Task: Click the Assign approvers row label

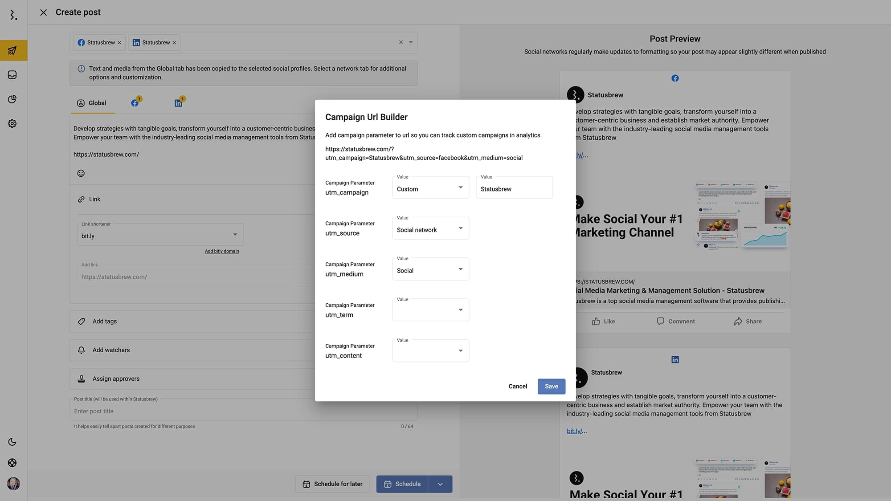Action: pyautogui.click(x=116, y=379)
